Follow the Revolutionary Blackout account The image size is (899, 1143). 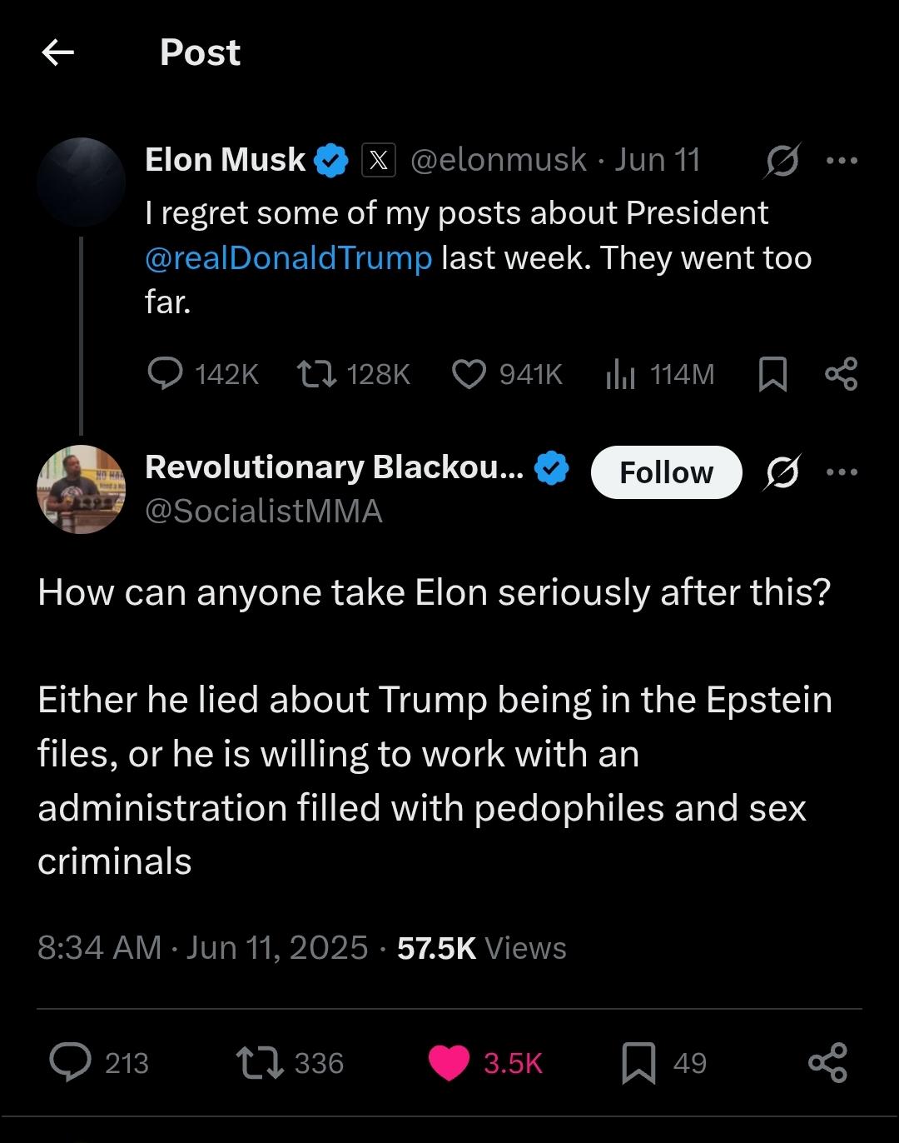click(x=666, y=472)
